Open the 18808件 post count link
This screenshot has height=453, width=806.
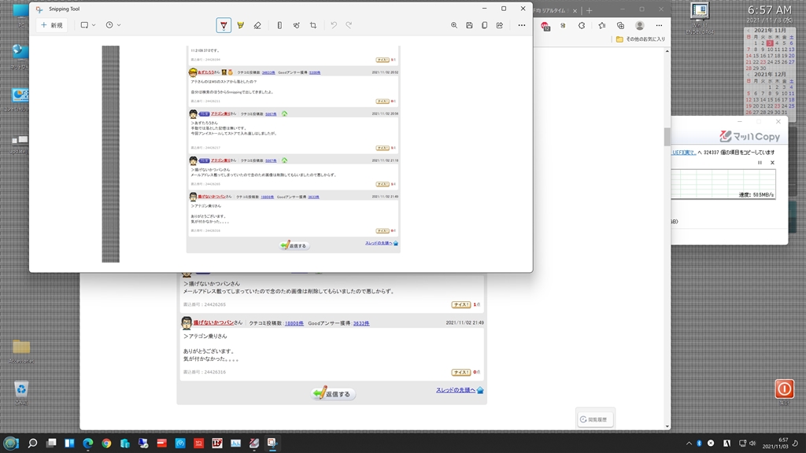pos(294,323)
